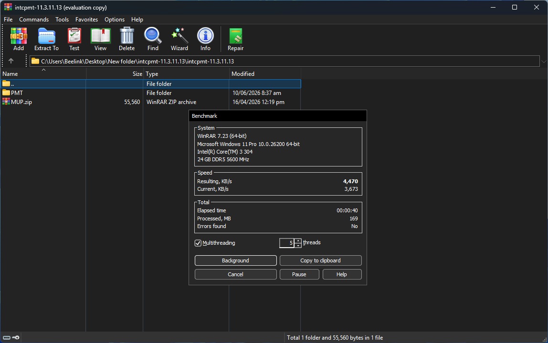
Task: Select the MUP.zip file name
Action: coord(21,102)
